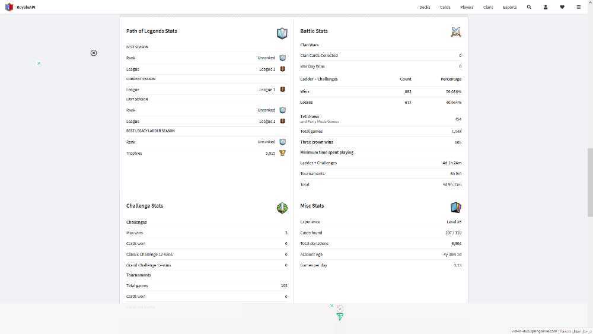Click the RoyaleAPI brand name link
593x334 pixels.
(25, 7)
